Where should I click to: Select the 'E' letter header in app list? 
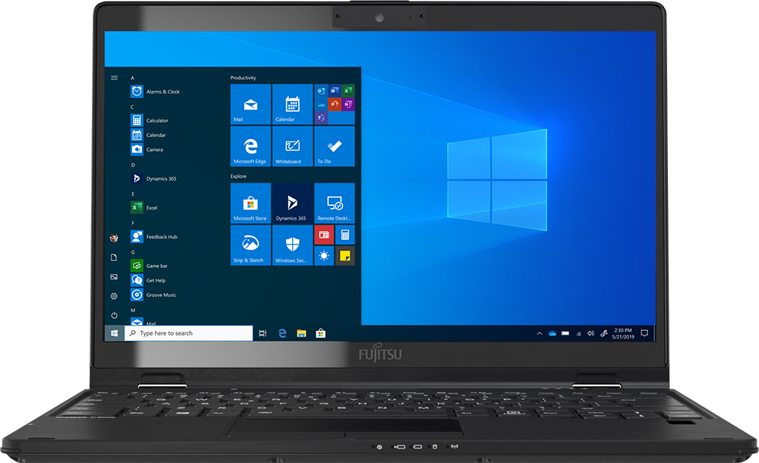[133, 194]
